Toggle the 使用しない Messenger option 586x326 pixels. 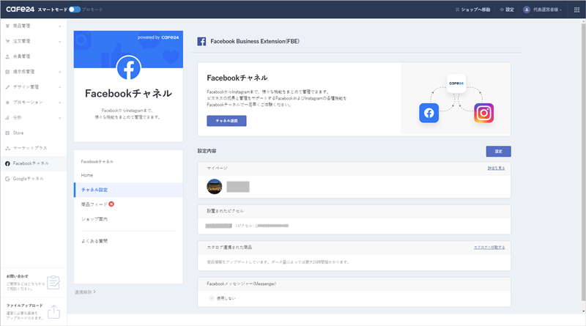212,298
